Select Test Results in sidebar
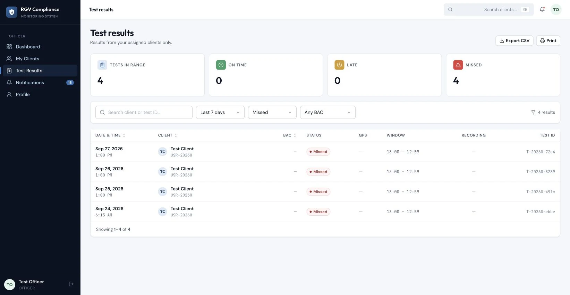The width and height of the screenshot is (570, 295). click(40, 71)
